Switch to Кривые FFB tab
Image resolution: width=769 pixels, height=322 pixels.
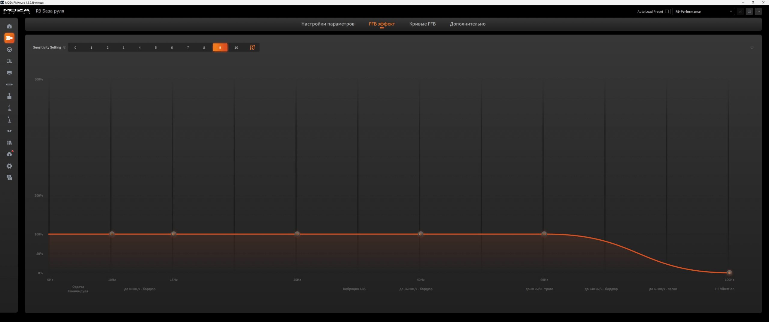pyautogui.click(x=422, y=24)
